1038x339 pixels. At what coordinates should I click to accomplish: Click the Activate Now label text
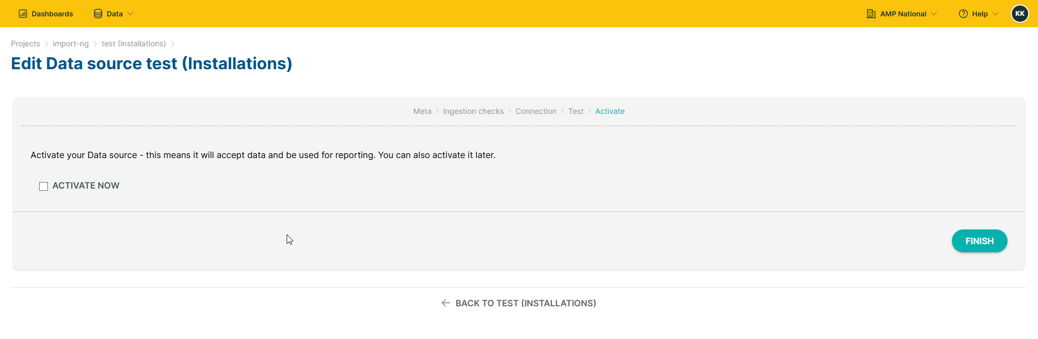click(86, 186)
